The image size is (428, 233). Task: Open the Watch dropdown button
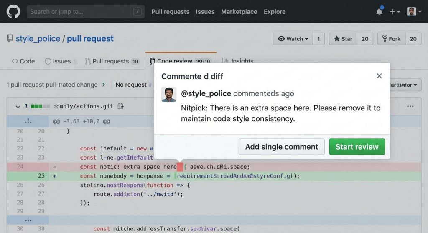pos(293,39)
